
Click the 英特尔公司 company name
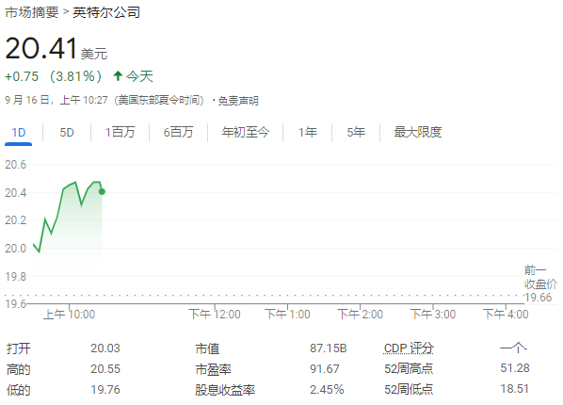pos(106,12)
